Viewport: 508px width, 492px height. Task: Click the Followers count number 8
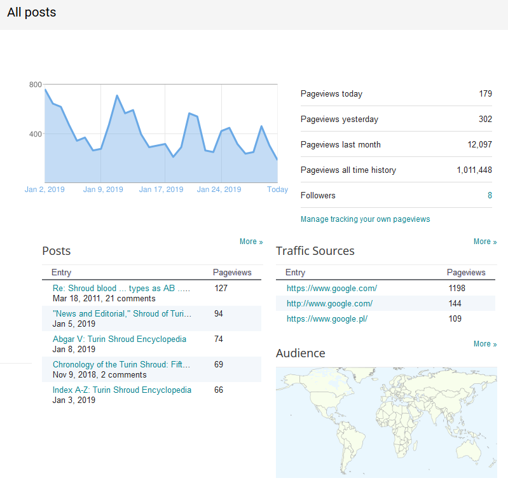[490, 195]
